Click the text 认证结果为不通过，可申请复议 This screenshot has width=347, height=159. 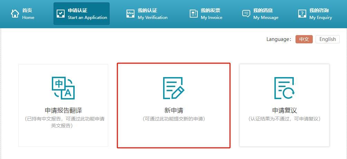click(284, 119)
